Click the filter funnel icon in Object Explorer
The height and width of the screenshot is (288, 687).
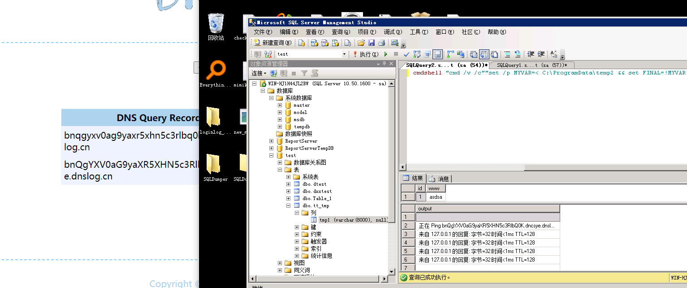(304, 73)
